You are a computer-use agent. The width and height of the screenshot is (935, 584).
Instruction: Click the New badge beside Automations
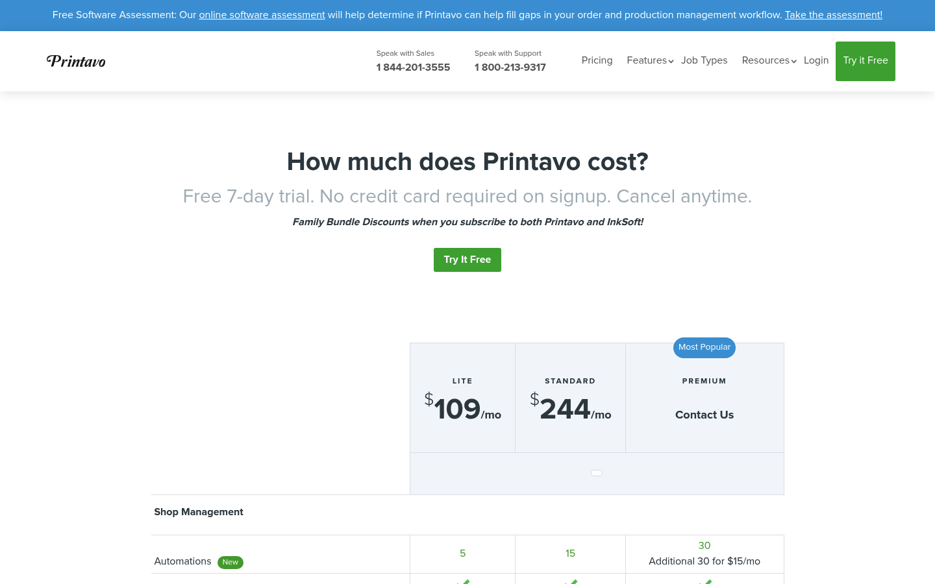[231, 562]
